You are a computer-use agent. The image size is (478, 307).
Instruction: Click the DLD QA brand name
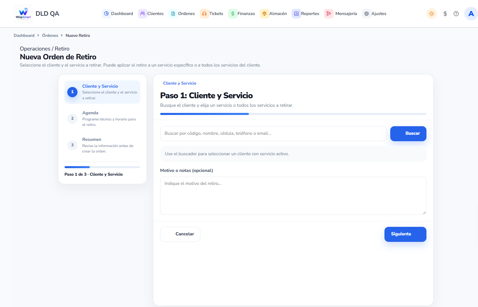[x=47, y=14]
